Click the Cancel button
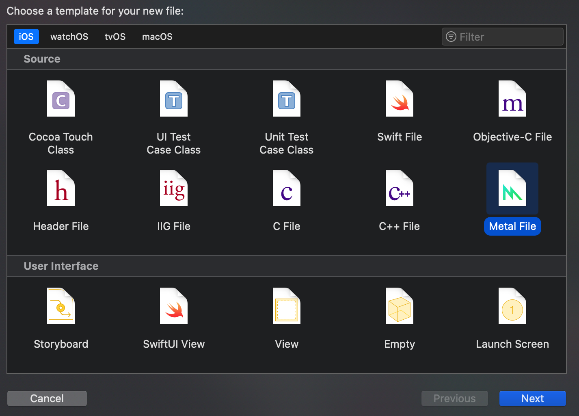 click(47, 399)
